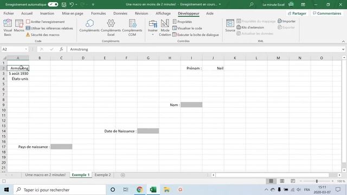The height and width of the screenshot is (195, 347).
Task: Switch to the Affichage tab
Action: (163, 13)
